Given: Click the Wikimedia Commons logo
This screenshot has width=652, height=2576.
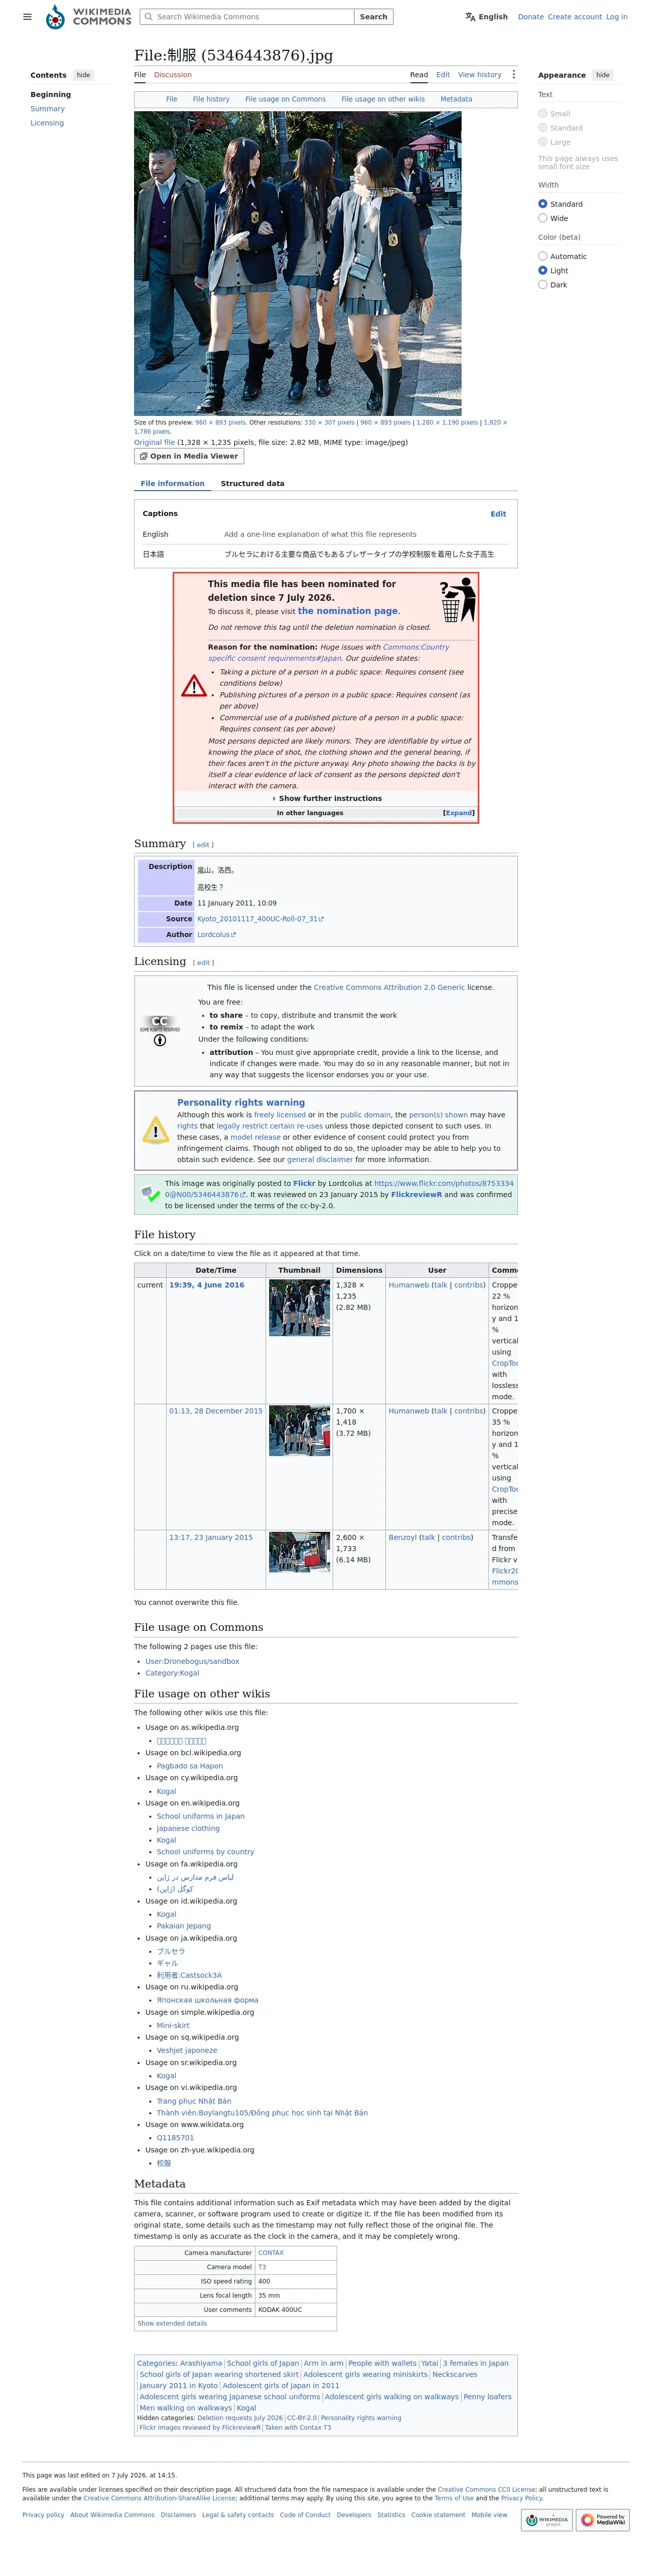Looking at the screenshot, I should point(89,17).
